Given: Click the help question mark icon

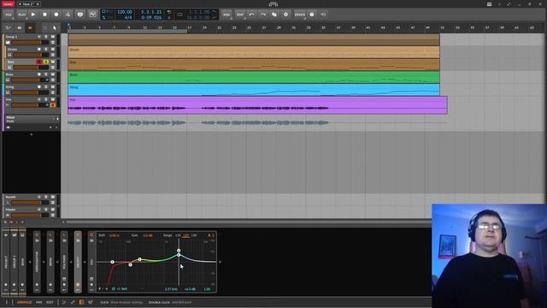Looking at the screenshot, I should click(x=312, y=15).
